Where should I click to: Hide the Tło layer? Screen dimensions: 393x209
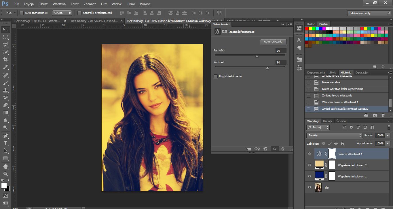coord(310,187)
